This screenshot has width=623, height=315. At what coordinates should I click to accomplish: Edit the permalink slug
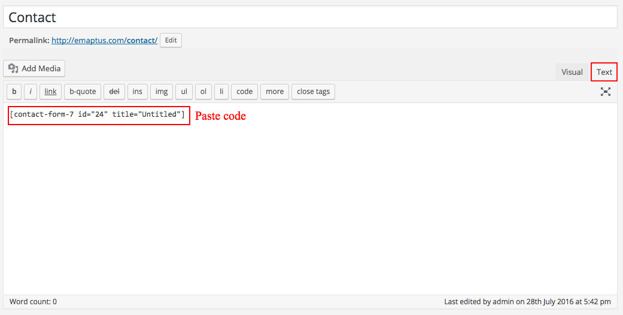(x=171, y=40)
